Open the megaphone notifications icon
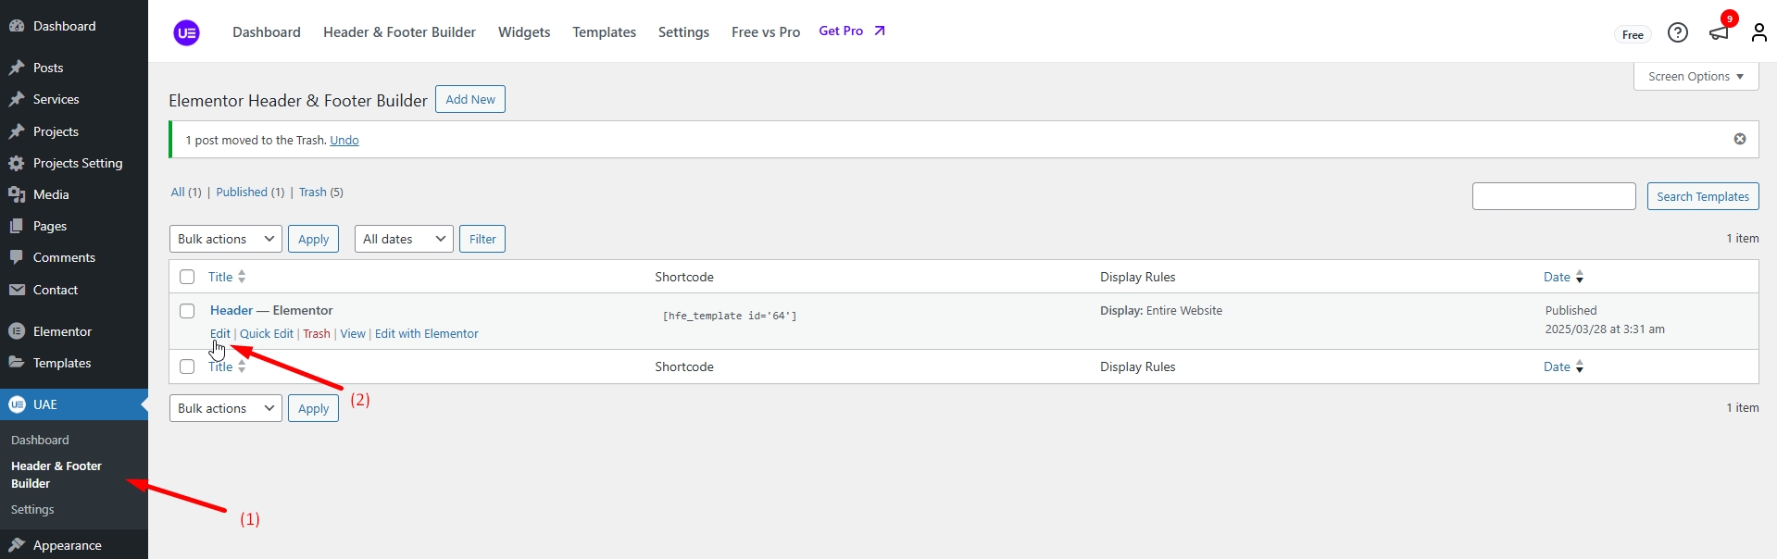The width and height of the screenshot is (1777, 559). coord(1719,33)
